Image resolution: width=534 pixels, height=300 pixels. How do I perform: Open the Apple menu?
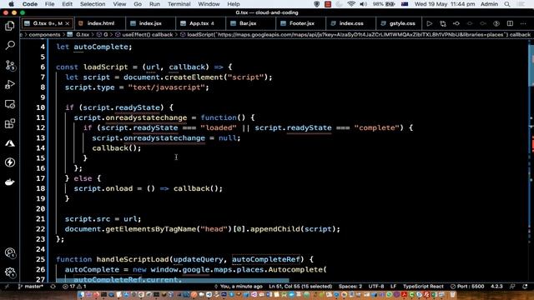point(11,4)
